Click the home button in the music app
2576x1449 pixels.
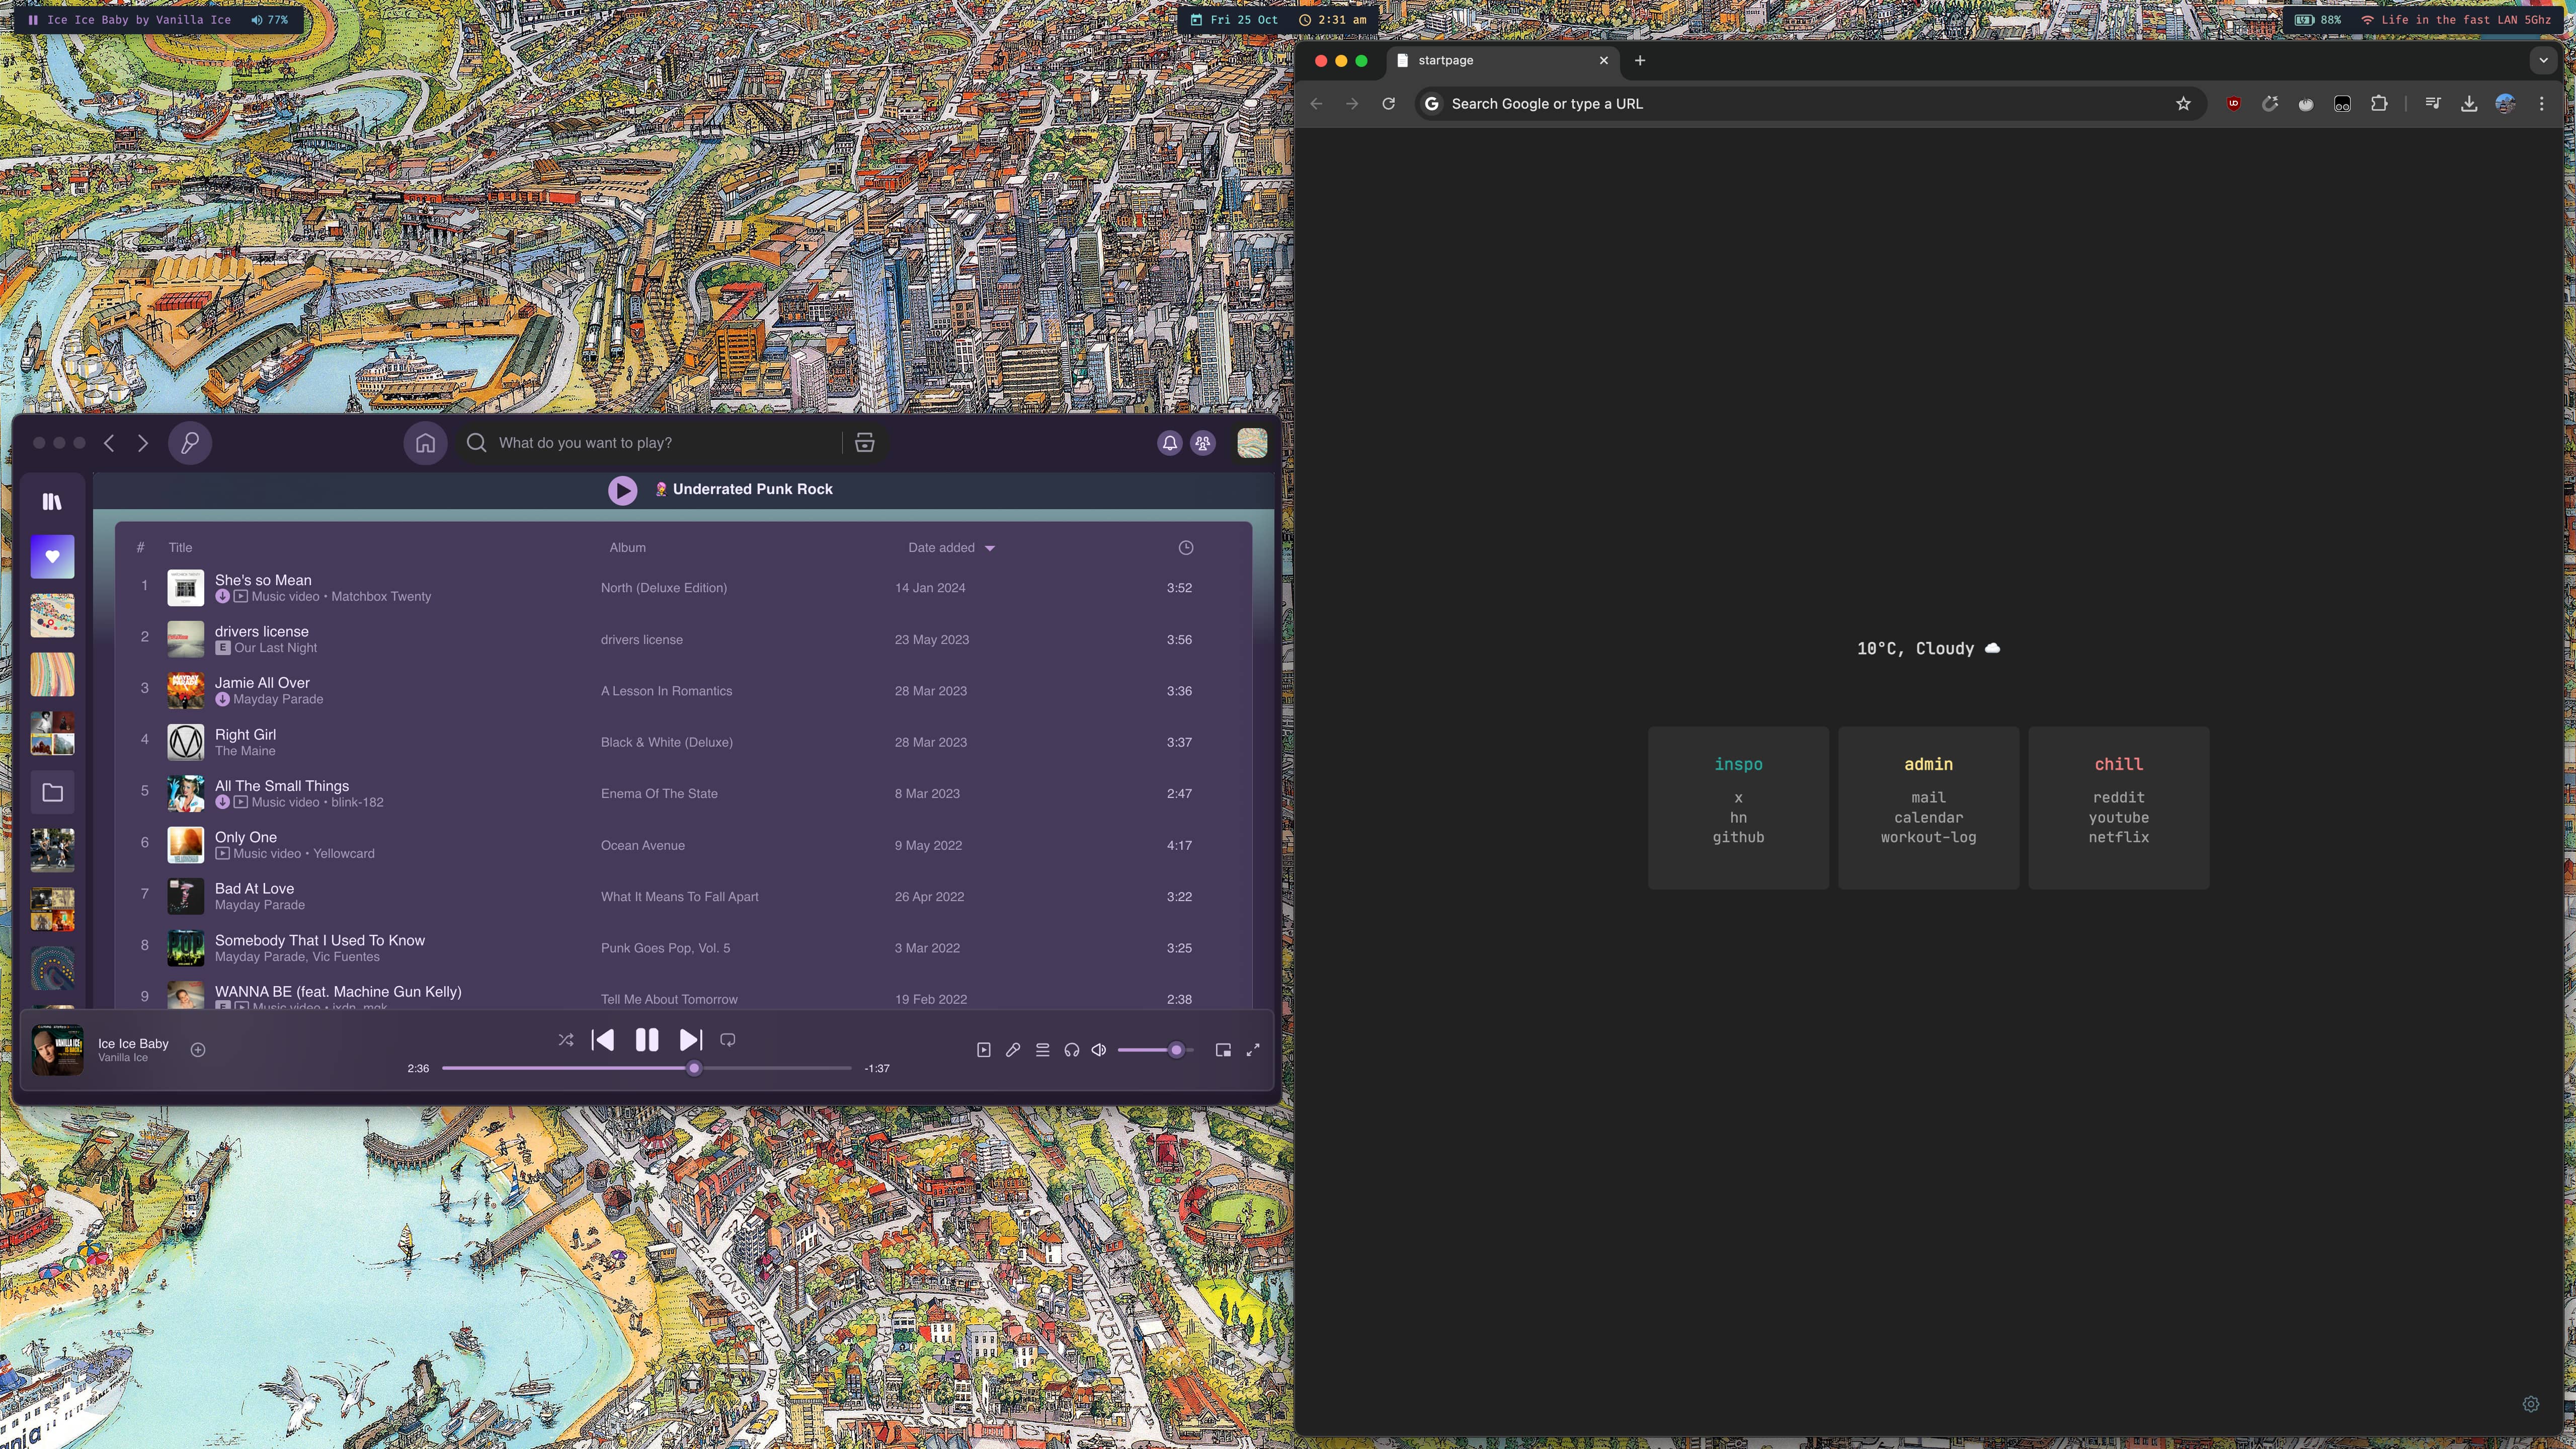425,443
